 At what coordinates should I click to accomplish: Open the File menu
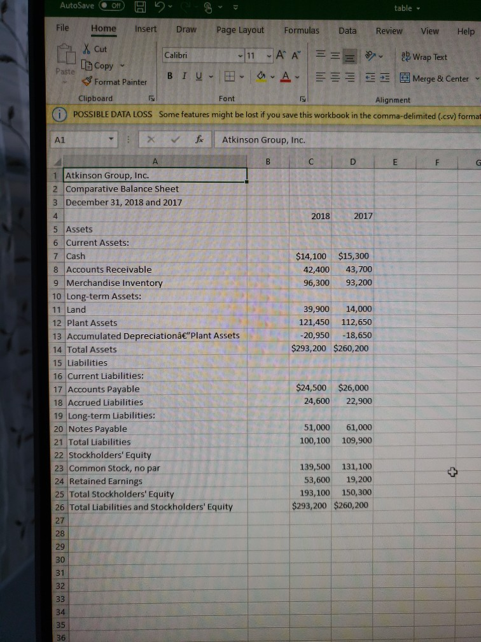tap(62, 28)
